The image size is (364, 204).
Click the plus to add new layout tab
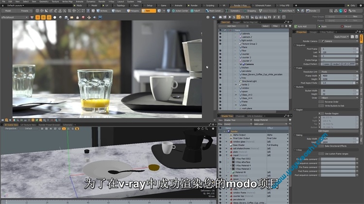pyautogui.click(x=296, y=5)
